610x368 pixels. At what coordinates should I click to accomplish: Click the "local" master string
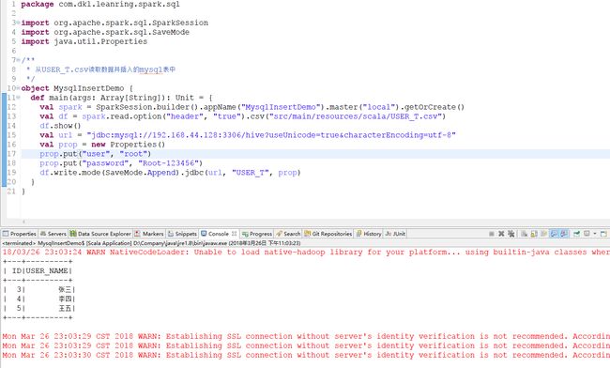coord(378,107)
